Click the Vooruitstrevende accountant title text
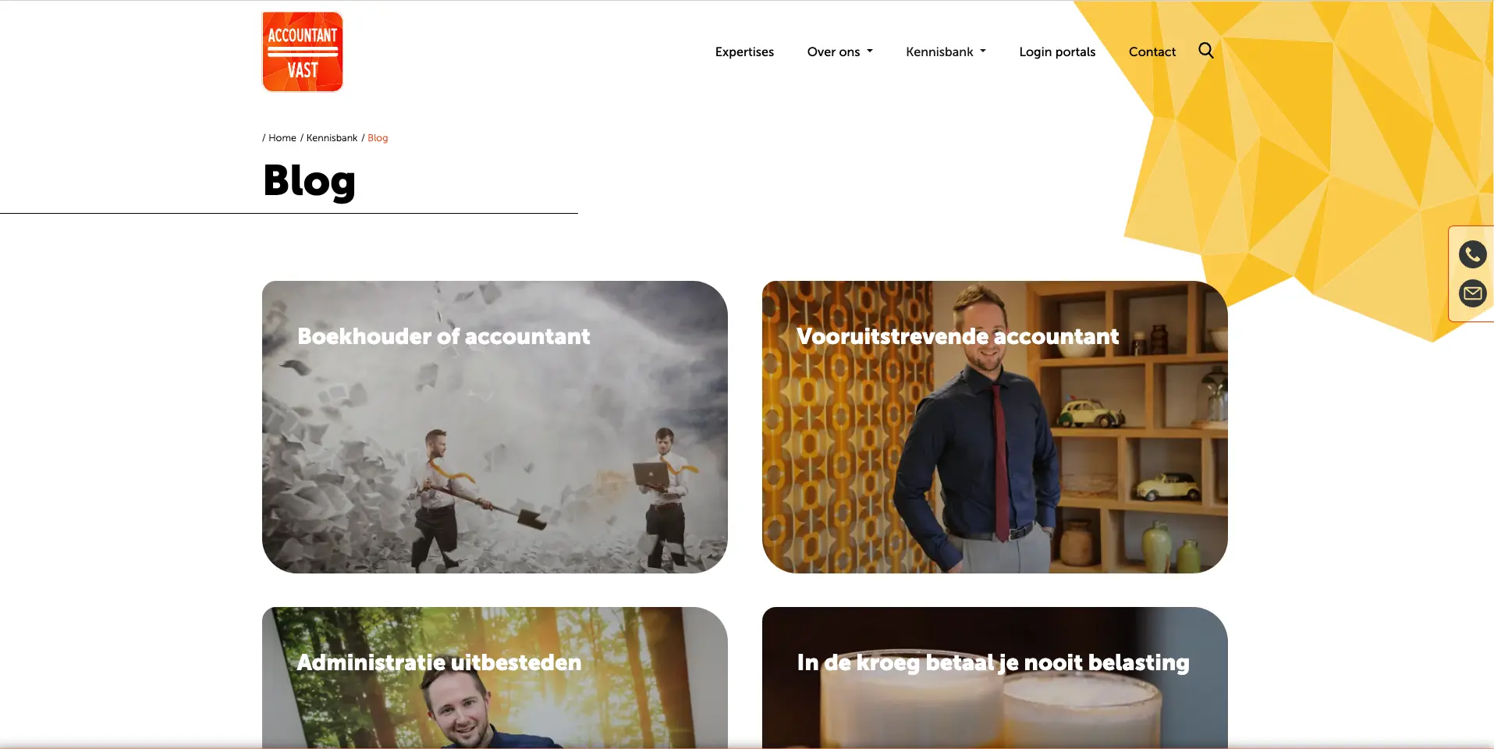This screenshot has height=749, width=1494. [x=957, y=336]
